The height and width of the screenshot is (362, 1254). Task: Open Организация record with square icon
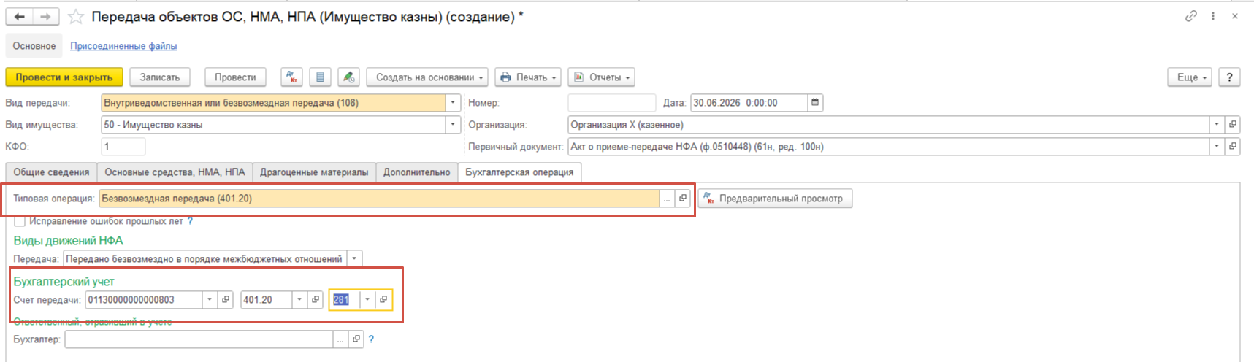pyautogui.click(x=1232, y=125)
